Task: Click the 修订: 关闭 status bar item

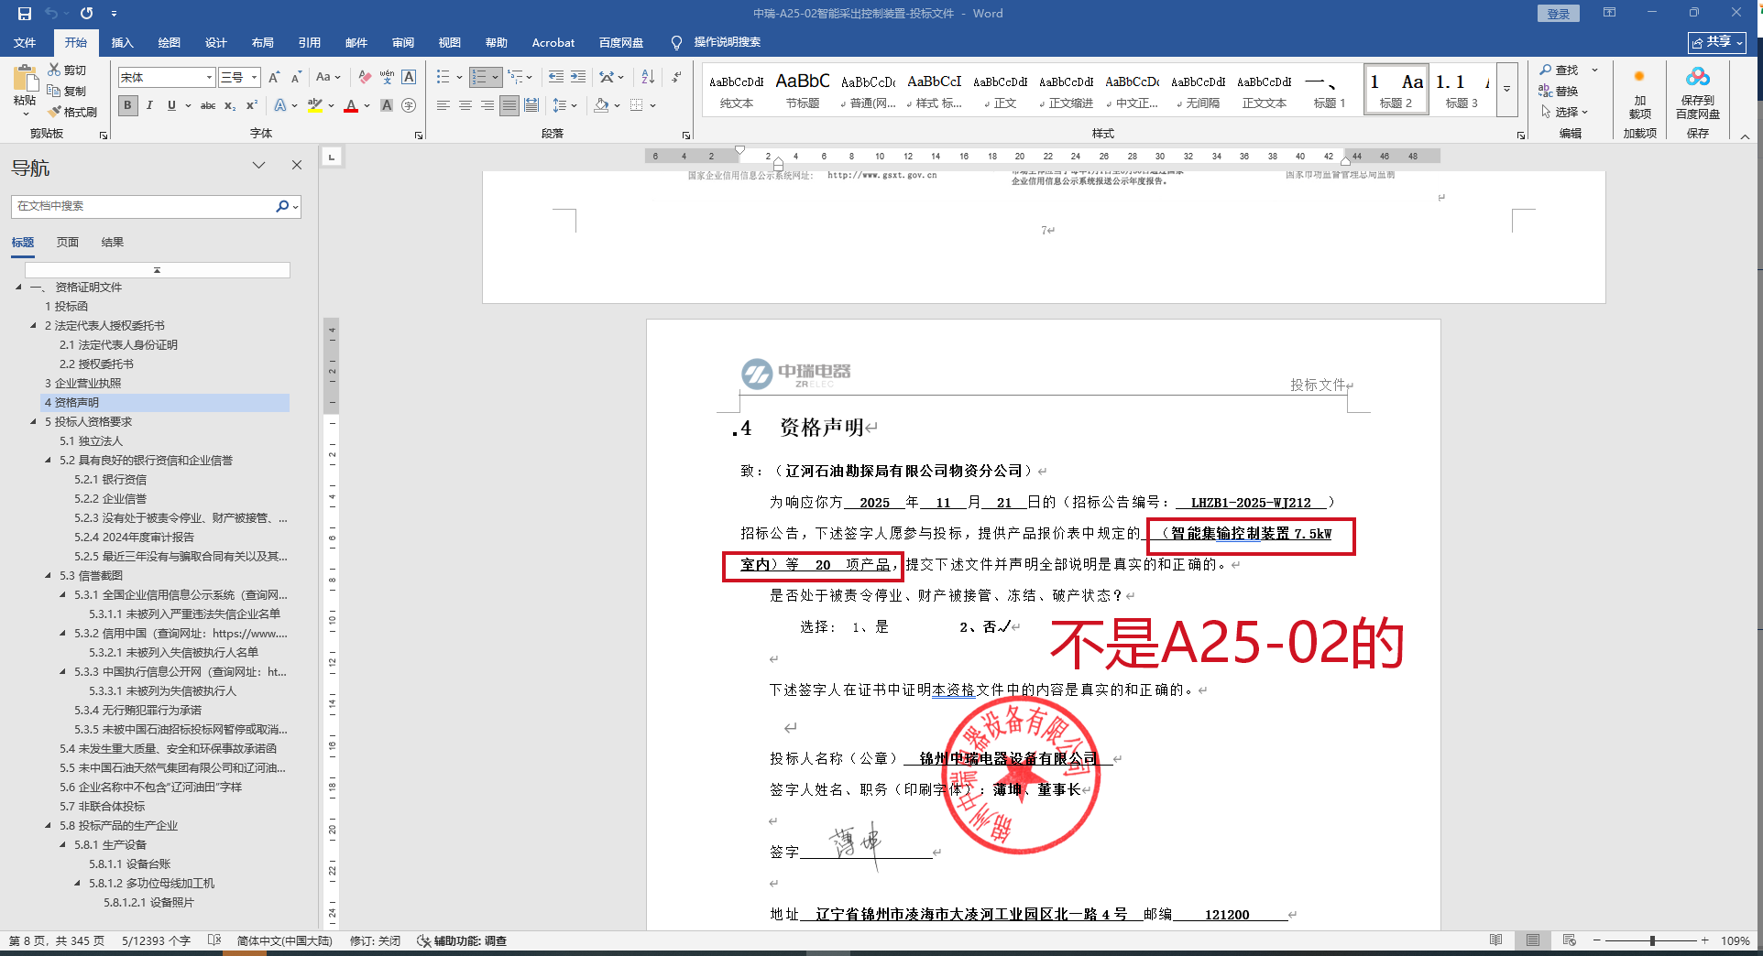Action: click(375, 940)
